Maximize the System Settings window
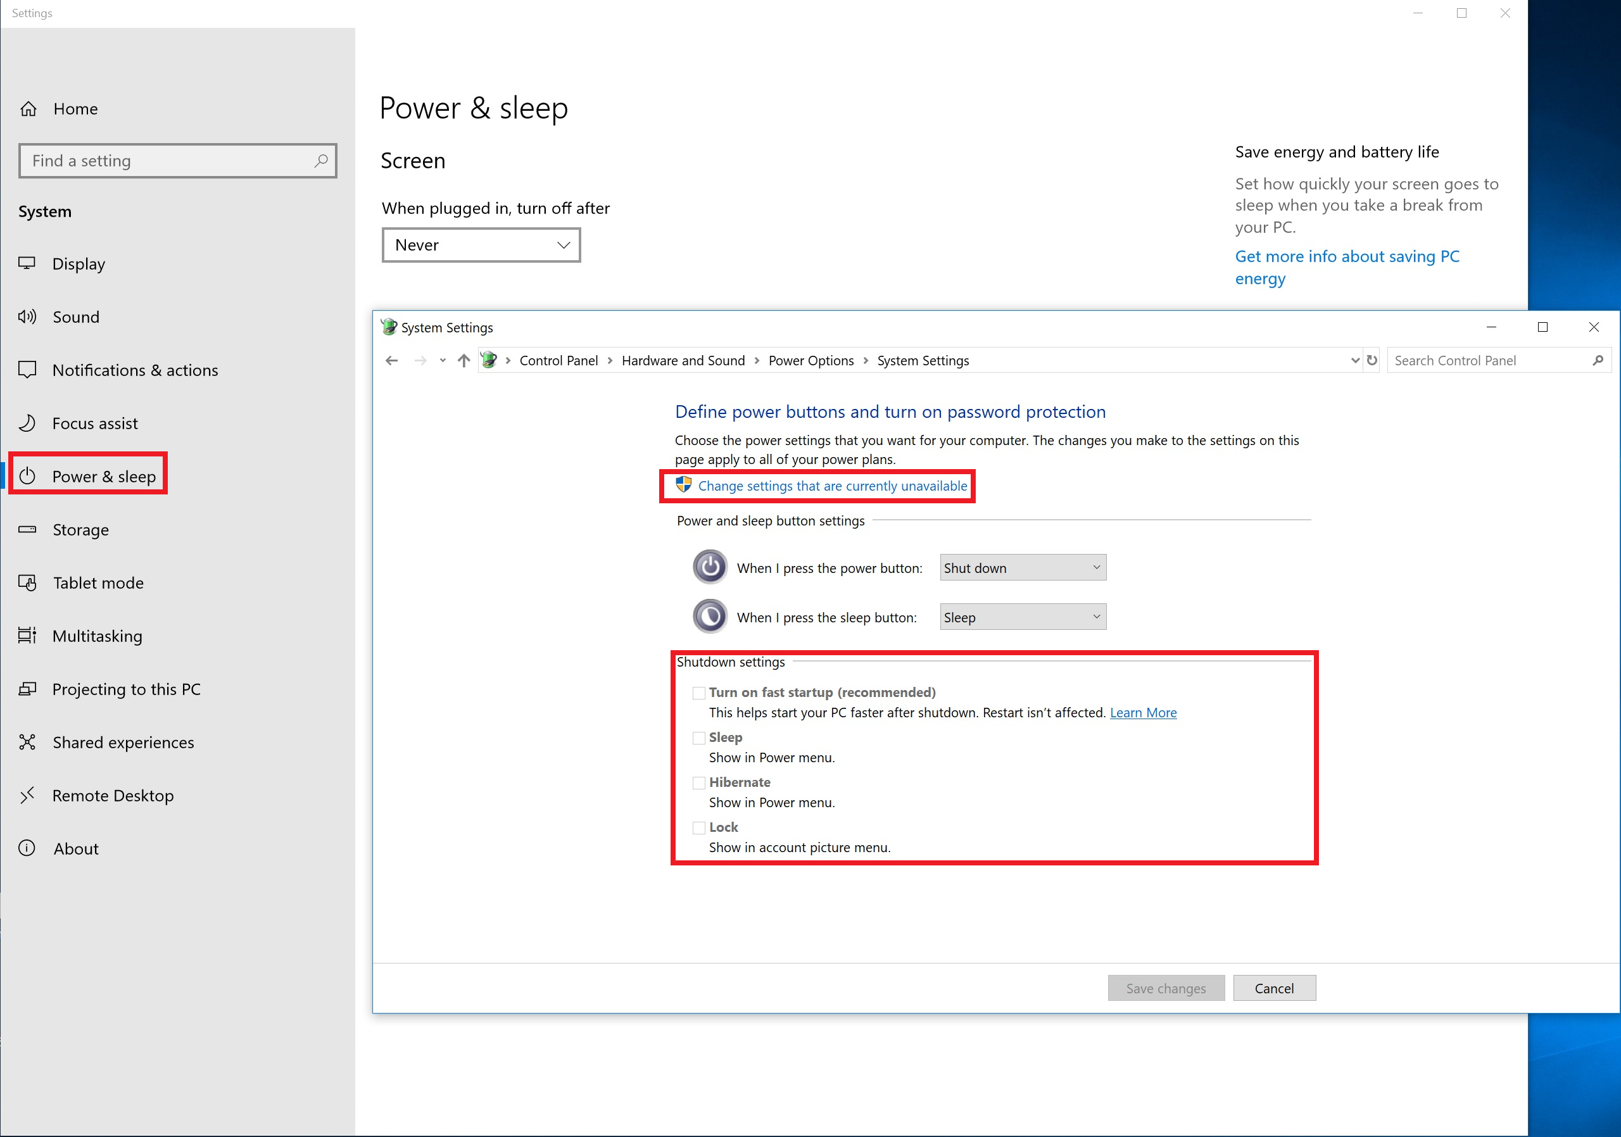The height and width of the screenshot is (1137, 1621). [x=1542, y=327]
